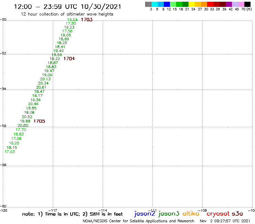Click the wave height value 18.08
The height and width of the screenshot is (224, 255).
pos(29,112)
